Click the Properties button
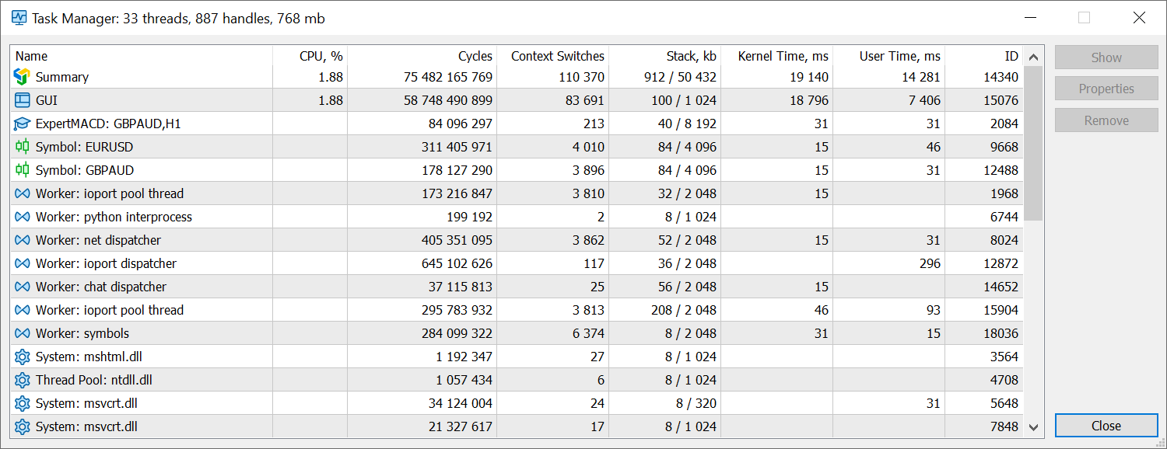The height and width of the screenshot is (449, 1167). [x=1106, y=88]
